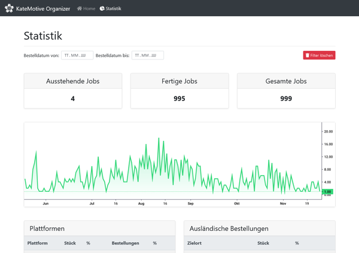Go to the Home nav item
The image size is (359, 253).
(x=86, y=8)
